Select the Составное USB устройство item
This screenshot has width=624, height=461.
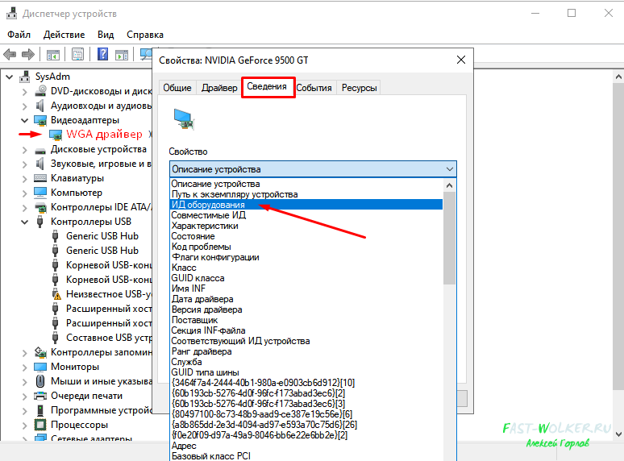[x=109, y=338]
